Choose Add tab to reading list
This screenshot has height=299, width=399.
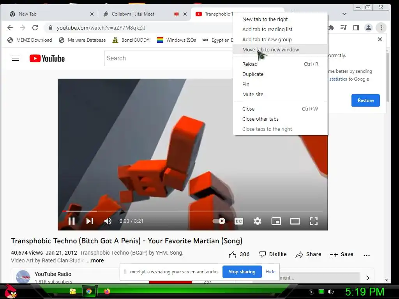tap(280, 30)
